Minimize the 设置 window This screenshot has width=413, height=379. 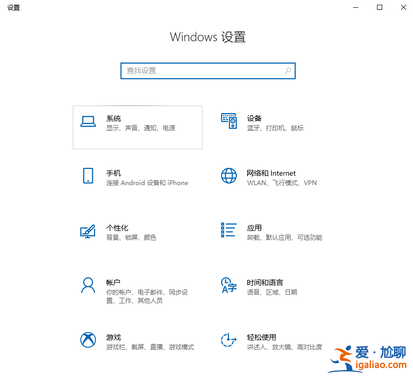pyautogui.click(x=356, y=7)
